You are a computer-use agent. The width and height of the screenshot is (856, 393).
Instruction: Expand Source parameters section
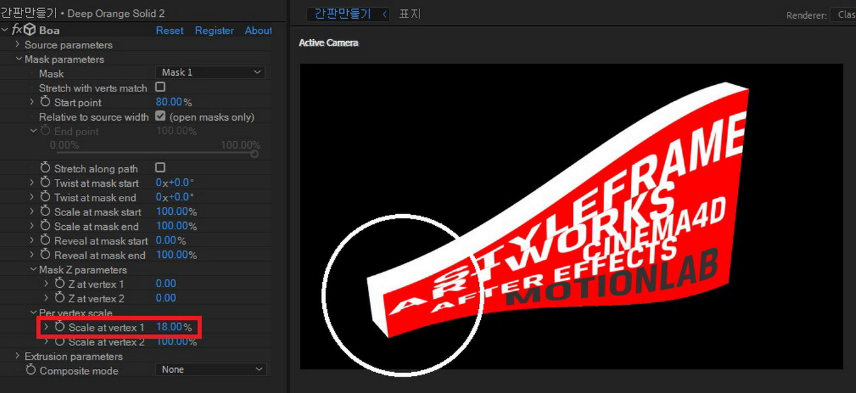click(x=18, y=44)
